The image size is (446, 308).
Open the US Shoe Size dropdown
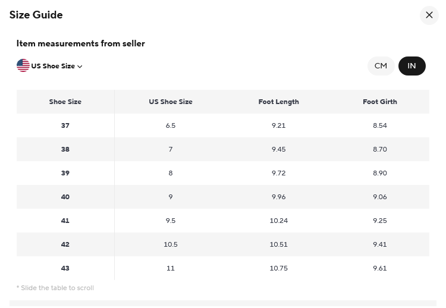(x=53, y=66)
